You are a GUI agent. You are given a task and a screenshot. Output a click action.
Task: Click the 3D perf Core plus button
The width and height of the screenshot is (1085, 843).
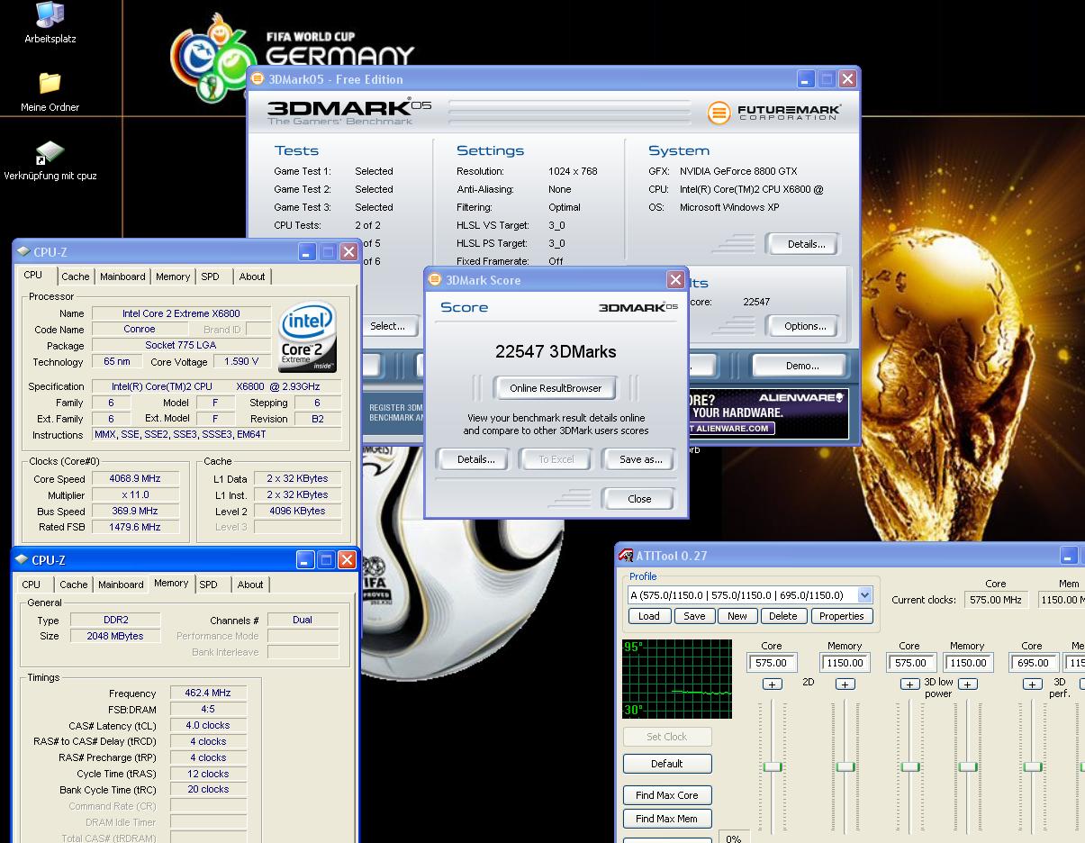click(x=1033, y=684)
